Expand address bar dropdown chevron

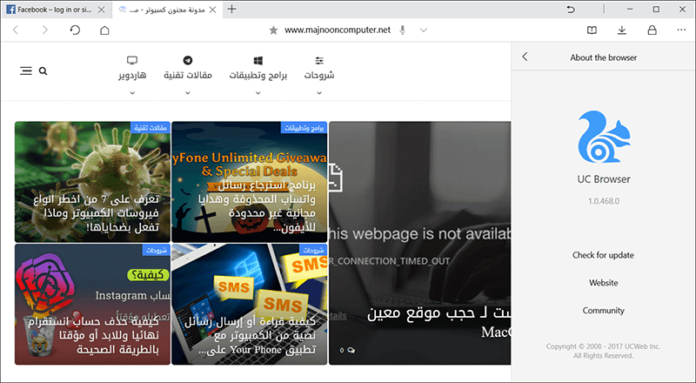pos(424,30)
